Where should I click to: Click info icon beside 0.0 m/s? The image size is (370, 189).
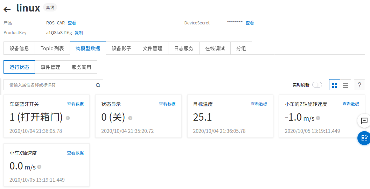pos(39,167)
